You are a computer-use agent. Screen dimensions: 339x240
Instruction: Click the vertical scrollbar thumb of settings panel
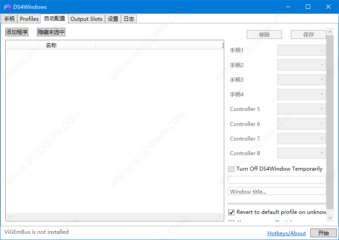click(x=330, y=122)
